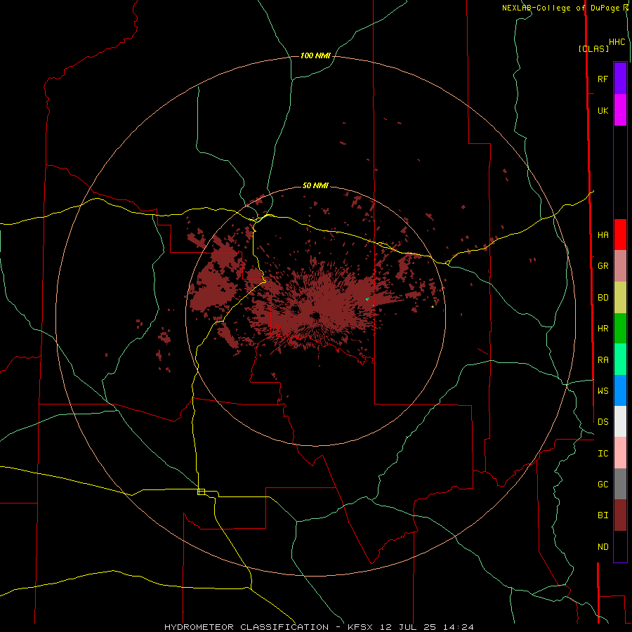Screen dimensions: 632x632
Task: Click the HA red legend swatch
Action: pyautogui.click(x=620, y=235)
